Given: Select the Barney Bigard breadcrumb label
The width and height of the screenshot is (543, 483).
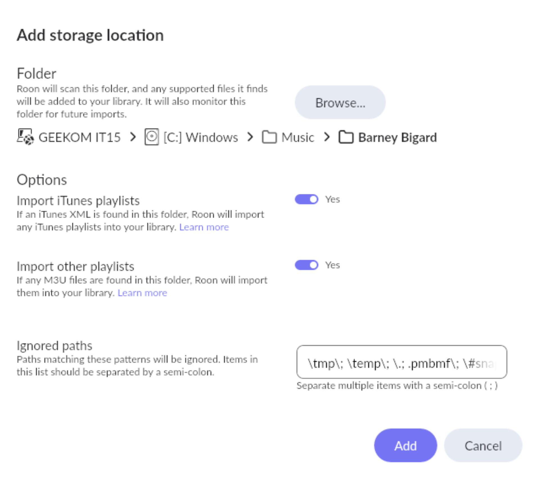Looking at the screenshot, I should (397, 137).
